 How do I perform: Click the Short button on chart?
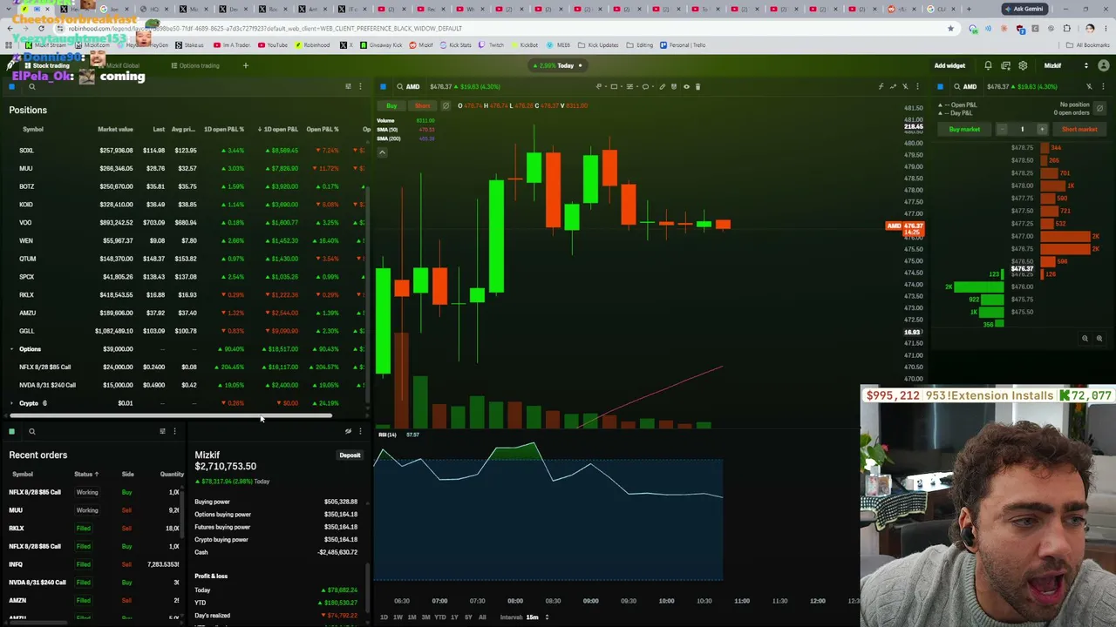click(x=422, y=105)
